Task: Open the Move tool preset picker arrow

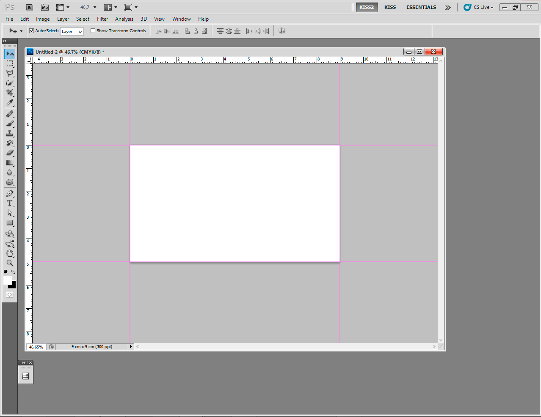Action: click(21, 31)
